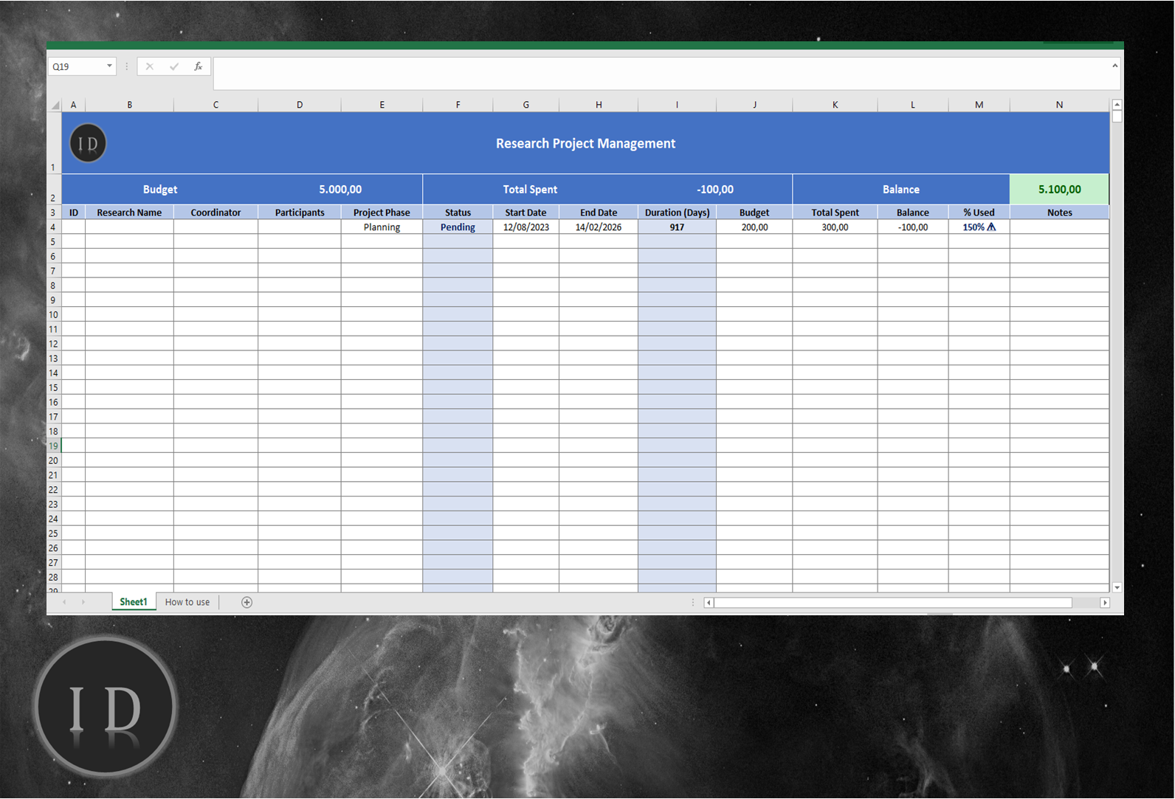Click the Duration (Days) column heading
The height and width of the screenshot is (799, 1175).
pyautogui.click(x=677, y=212)
